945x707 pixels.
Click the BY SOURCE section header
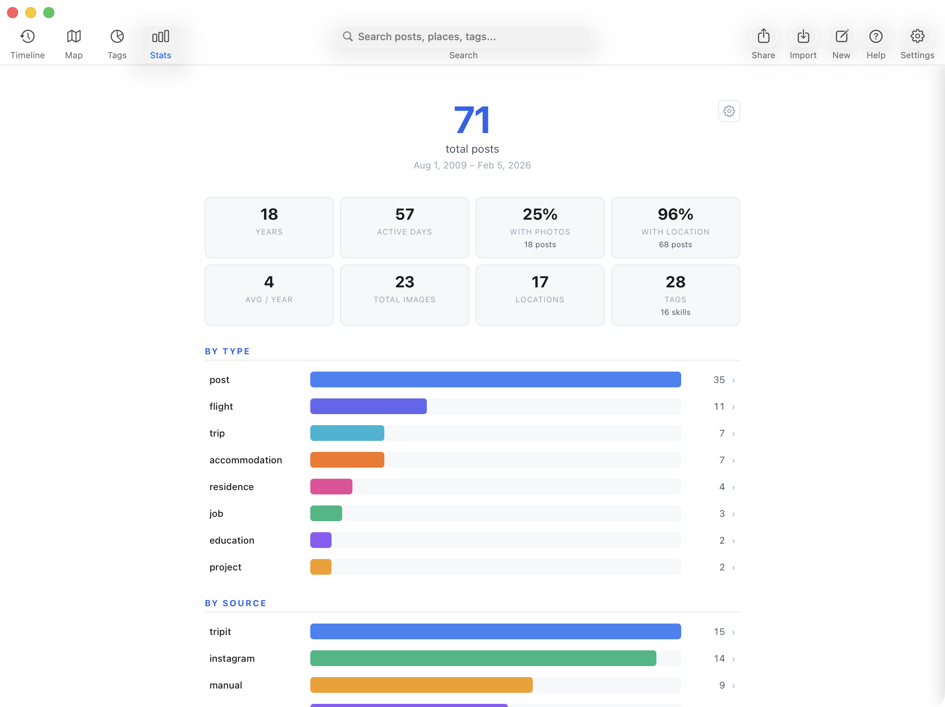236,603
